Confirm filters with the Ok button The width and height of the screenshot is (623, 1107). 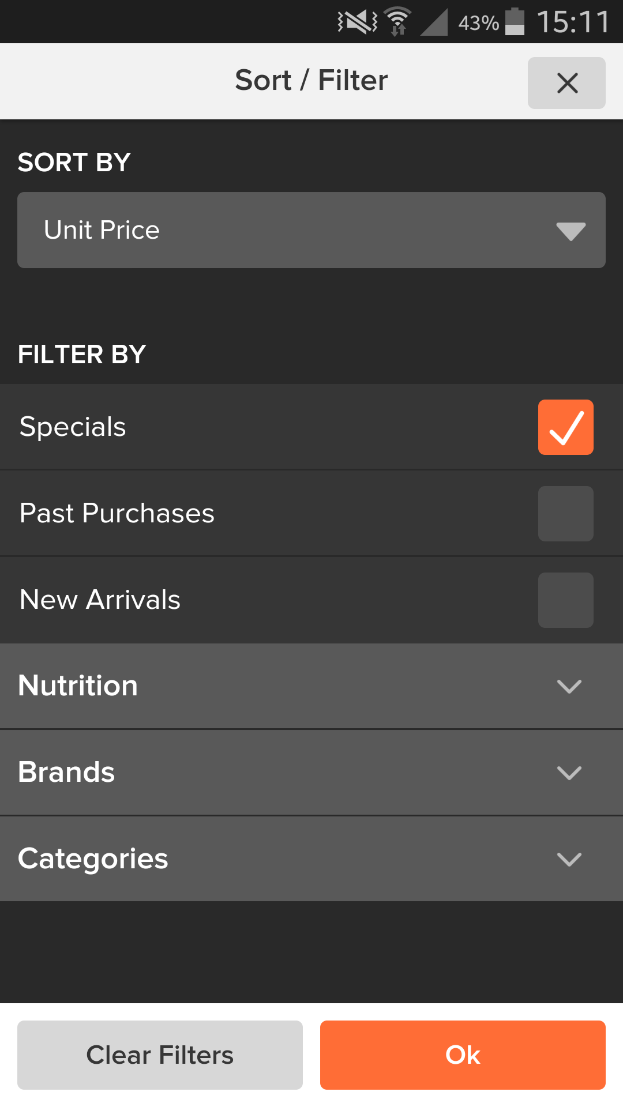click(x=463, y=1055)
